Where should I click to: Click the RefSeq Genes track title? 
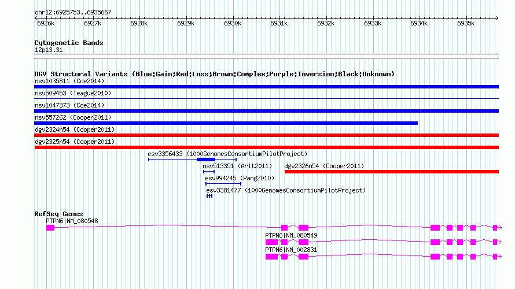pos(59,214)
